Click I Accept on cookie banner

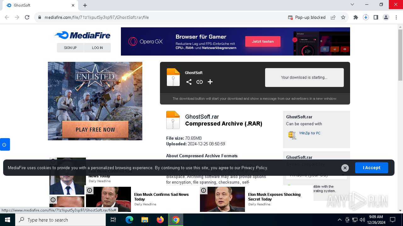[x=372, y=168]
